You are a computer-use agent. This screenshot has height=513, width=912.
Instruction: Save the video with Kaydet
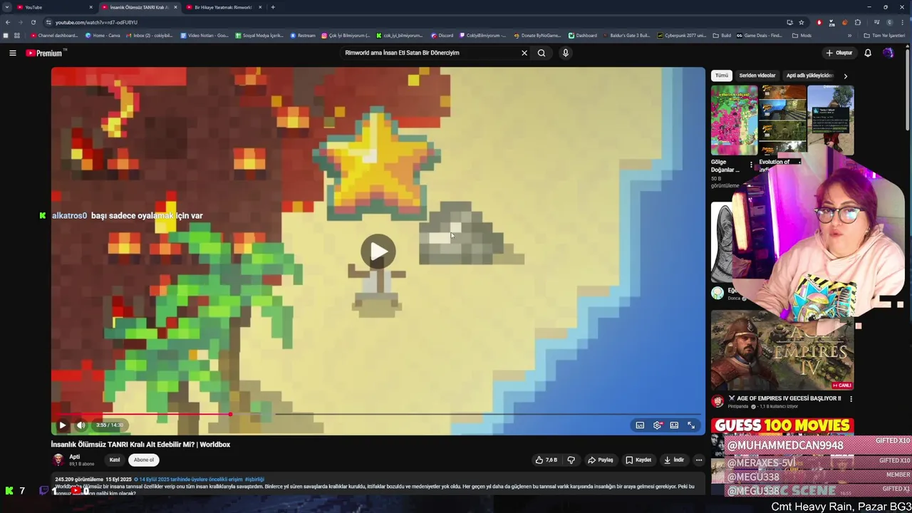(x=638, y=460)
